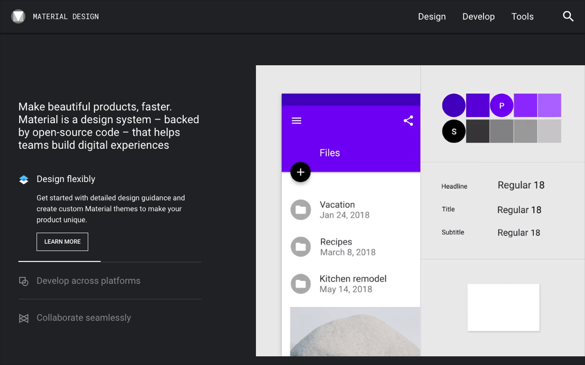Pick the lightest gray square swatch
This screenshot has width=585, height=365.
(549, 131)
